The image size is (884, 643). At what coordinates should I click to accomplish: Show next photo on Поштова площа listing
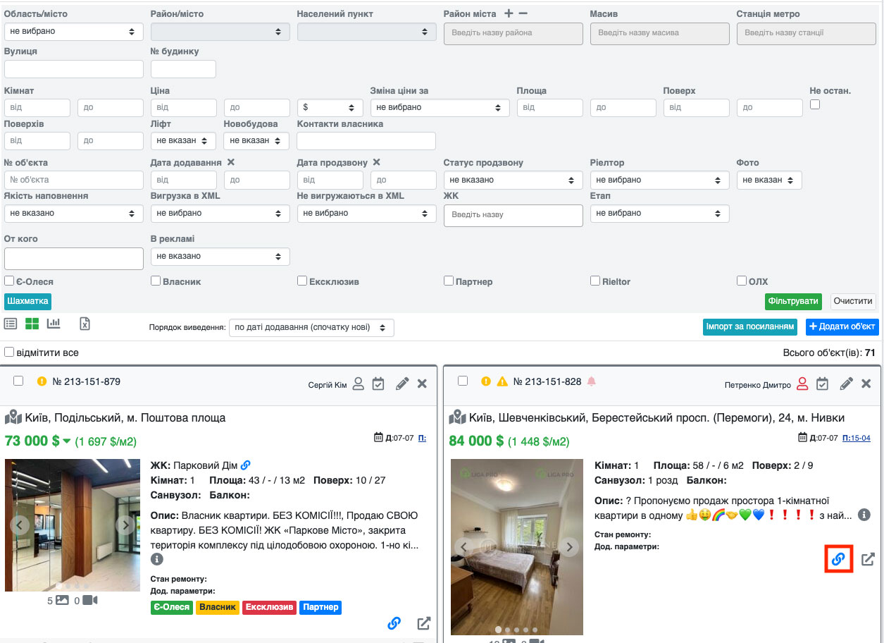125,525
